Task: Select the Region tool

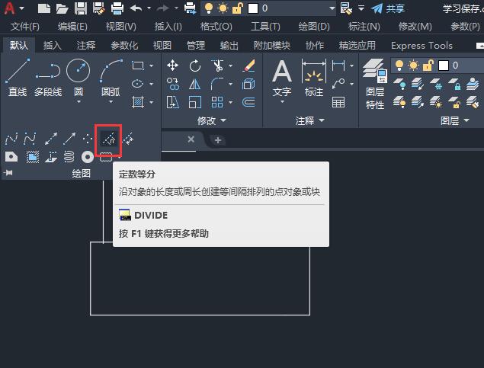Action: pos(11,157)
